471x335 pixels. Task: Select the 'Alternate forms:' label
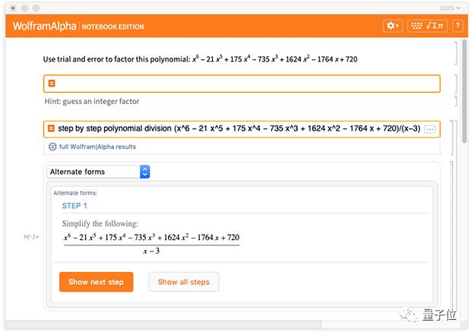pos(75,193)
